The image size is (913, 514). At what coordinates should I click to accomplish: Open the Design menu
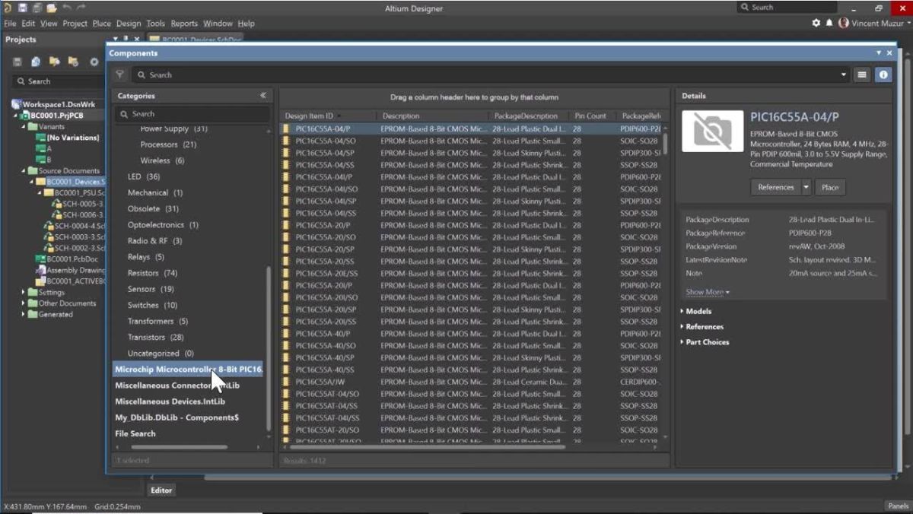128,24
